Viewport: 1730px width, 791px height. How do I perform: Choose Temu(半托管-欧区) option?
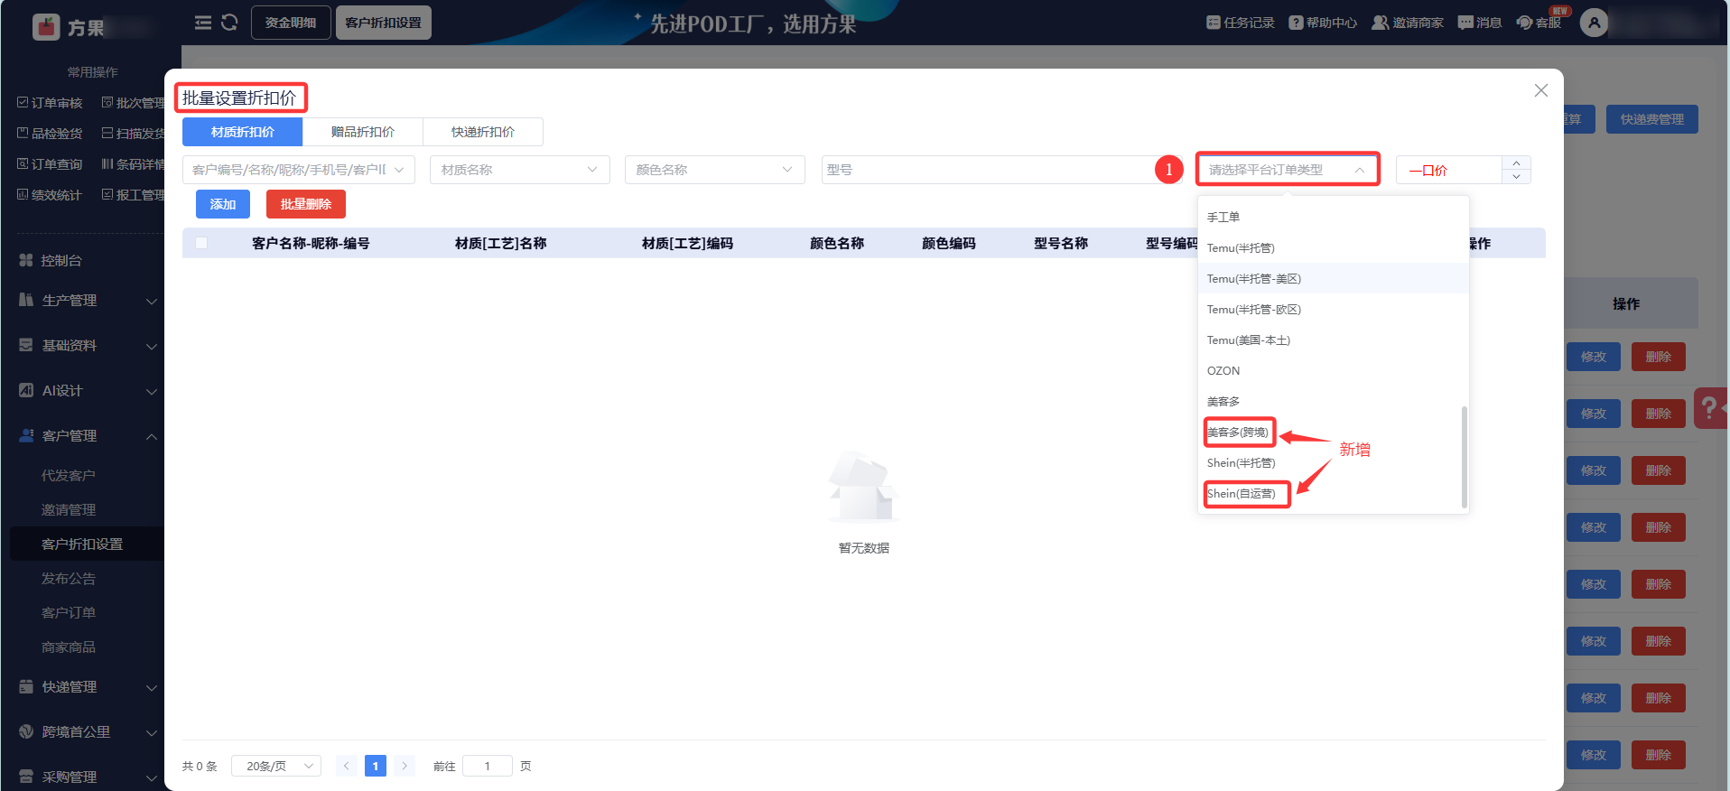[x=1334, y=309]
